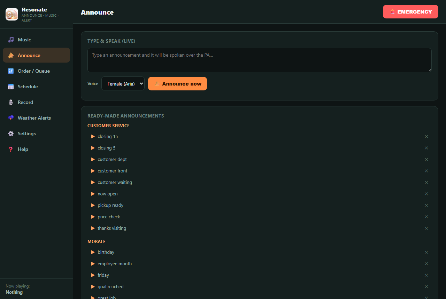
Task: Remove the friday announcement
Action: point(426,275)
